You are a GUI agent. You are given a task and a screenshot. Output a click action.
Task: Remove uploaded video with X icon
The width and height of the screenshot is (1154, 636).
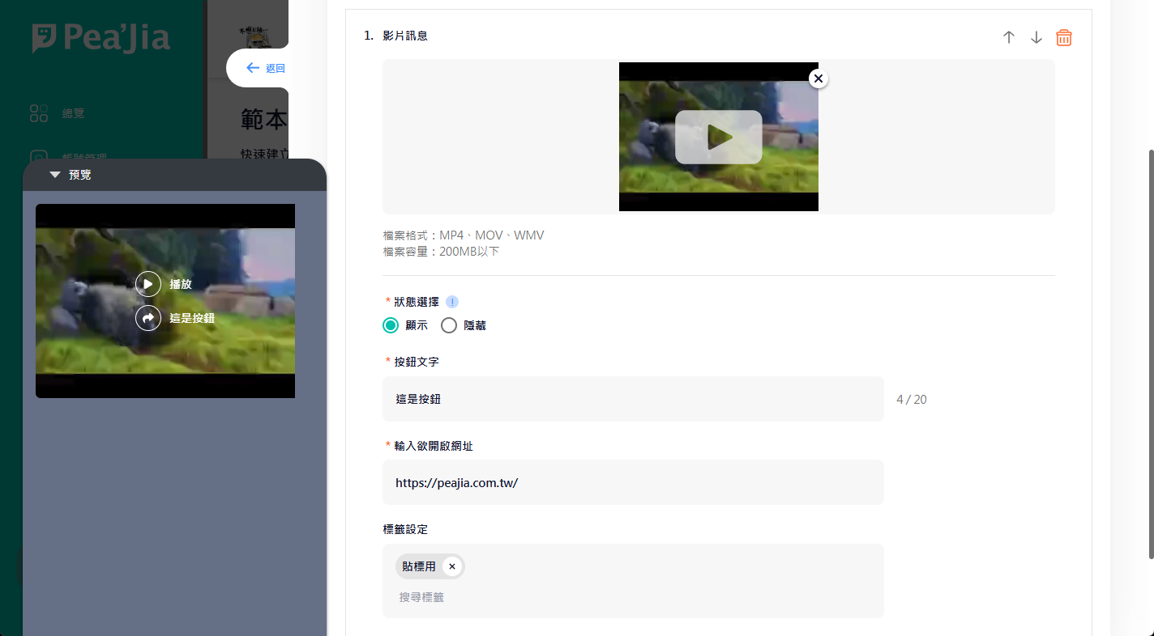point(818,78)
